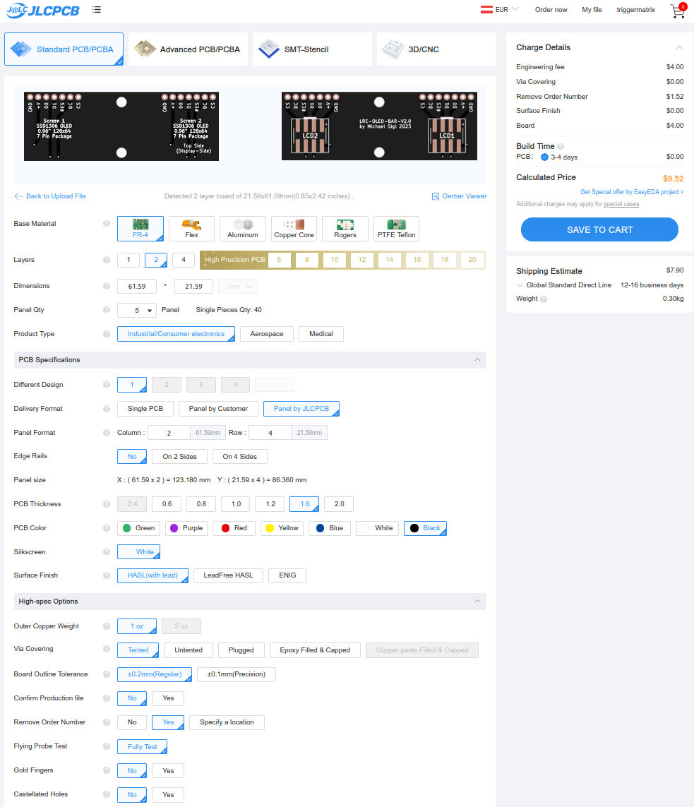The height and width of the screenshot is (807, 694).
Task: Open the EUR currency dropdown
Action: [x=500, y=10]
